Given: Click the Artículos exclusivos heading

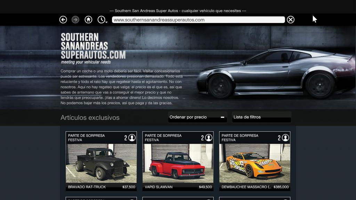Looking at the screenshot, I should click(90, 117).
